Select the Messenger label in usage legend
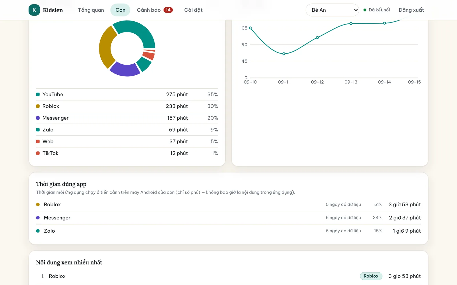Viewport: 457px width, 285px height. pyautogui.click(x=55, y=118)
